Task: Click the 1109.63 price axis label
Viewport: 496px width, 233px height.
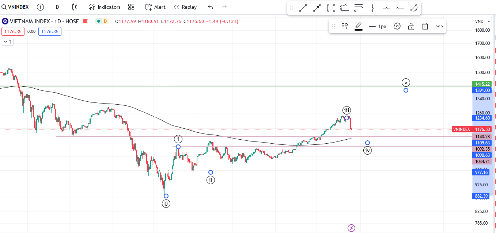Action: click(482, 143)
